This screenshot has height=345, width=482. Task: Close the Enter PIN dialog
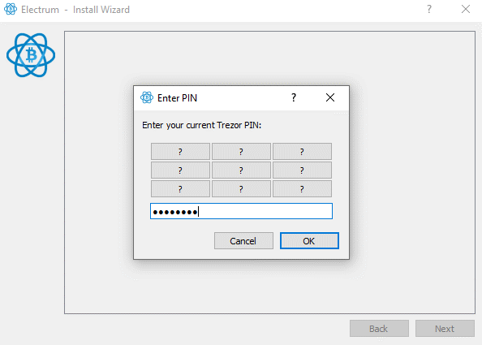tap(330, 97)
